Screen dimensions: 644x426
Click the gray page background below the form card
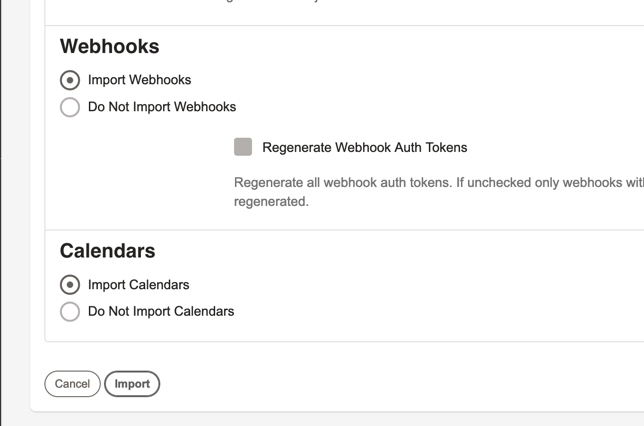[x=331, y=419]
